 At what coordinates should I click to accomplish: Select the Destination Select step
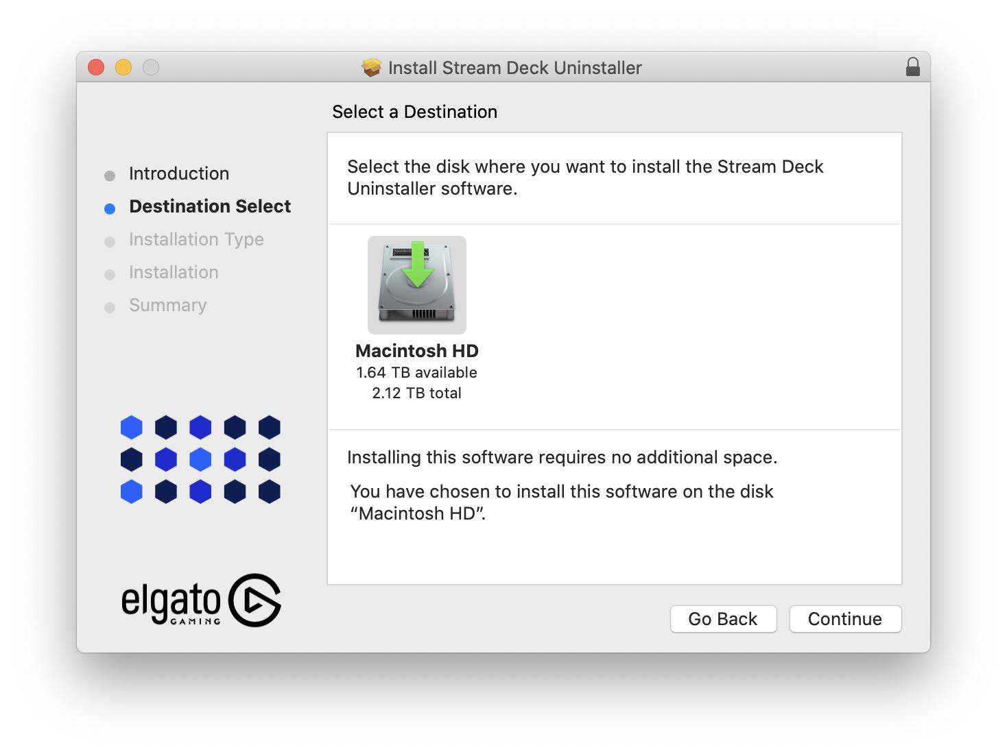(210, 206)
